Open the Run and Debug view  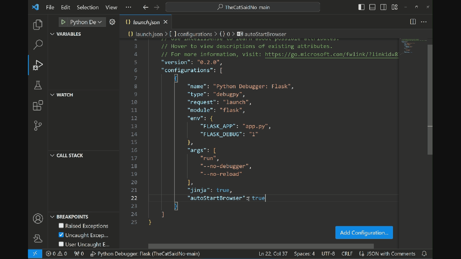pyautogui.click(x=38, y=65)
